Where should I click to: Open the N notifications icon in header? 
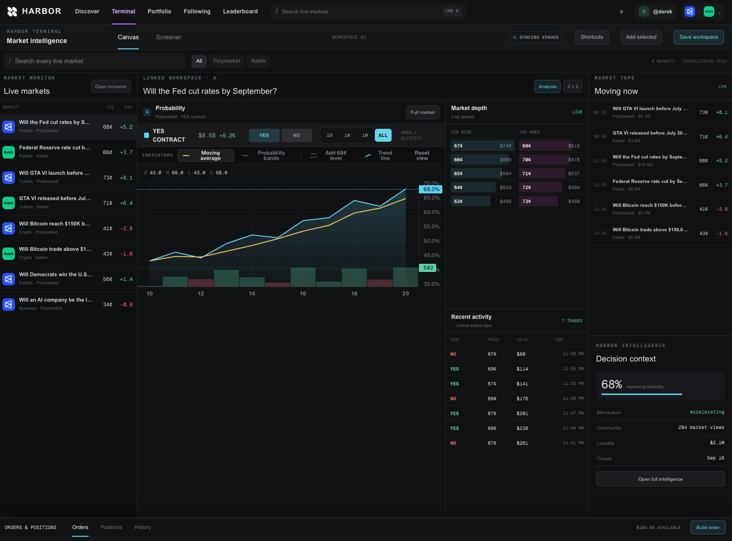[621, 11]
